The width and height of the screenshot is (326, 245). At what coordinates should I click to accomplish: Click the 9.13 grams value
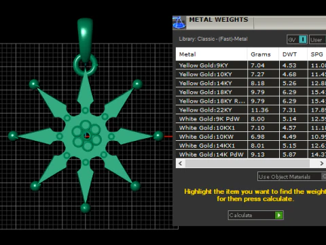[x=257, y=154]
